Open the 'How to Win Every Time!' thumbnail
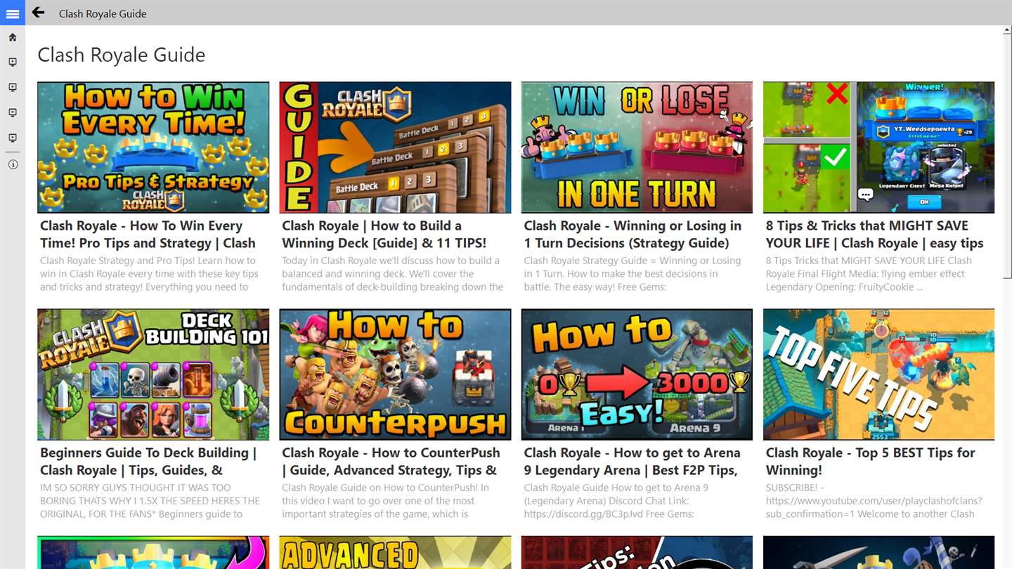The width and height of the screenshot is (1012, 569). pos(153,148)
